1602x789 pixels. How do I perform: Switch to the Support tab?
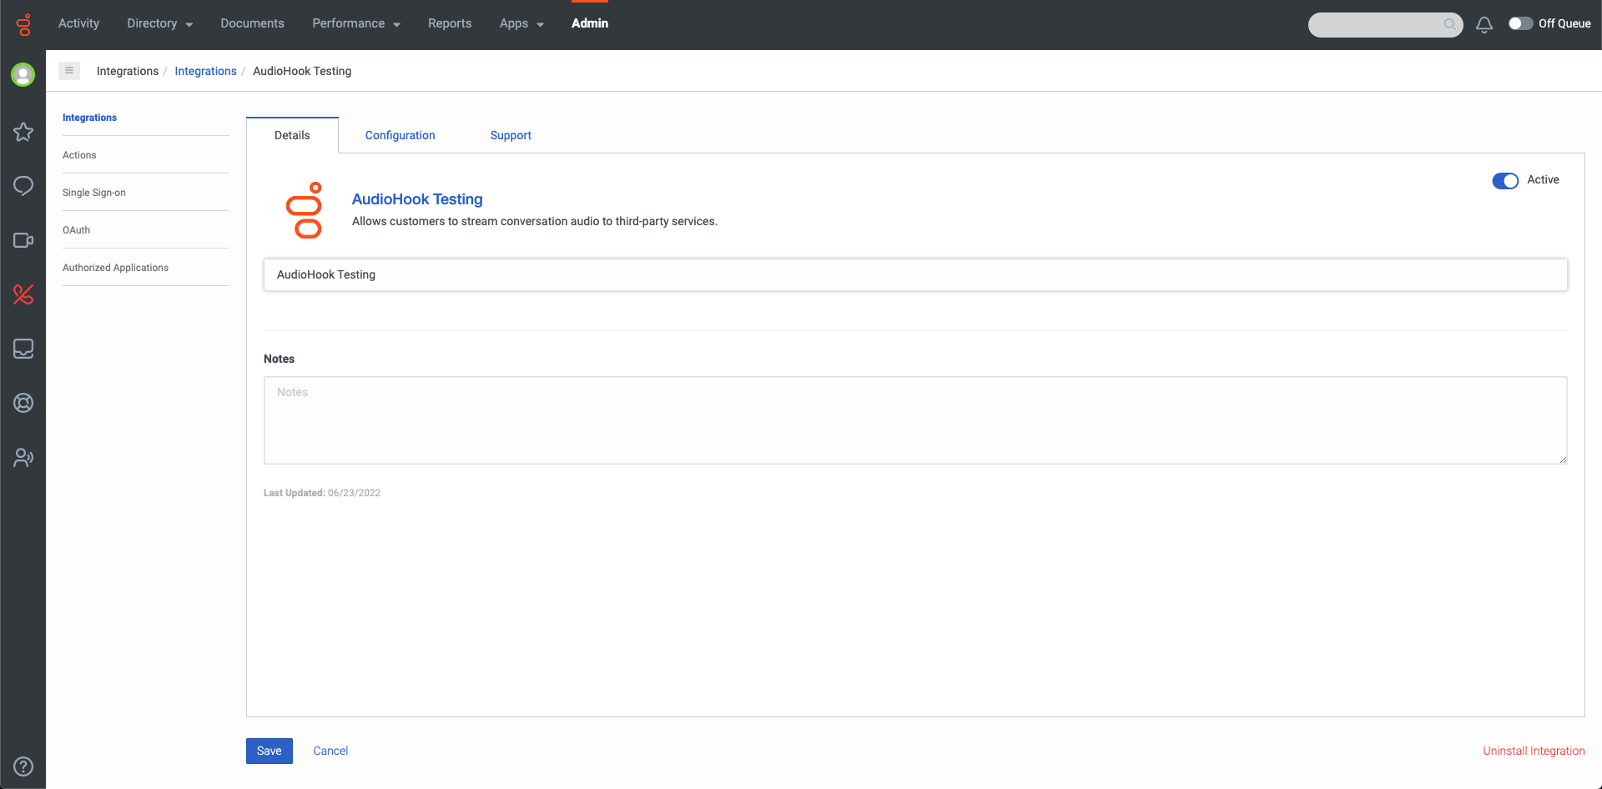click(511, 135)
